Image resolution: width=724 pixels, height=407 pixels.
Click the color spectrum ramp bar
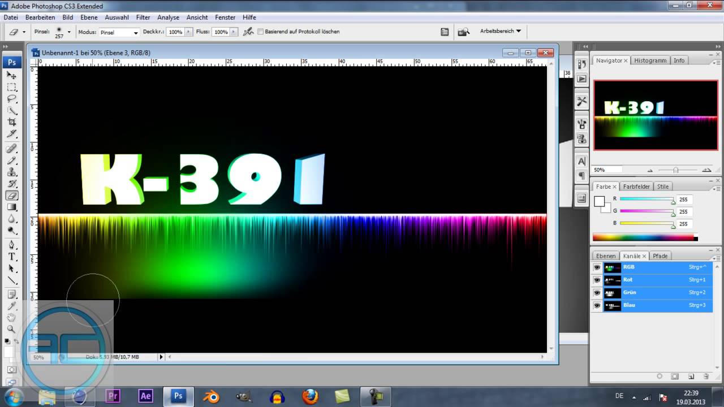click(645, 237)
